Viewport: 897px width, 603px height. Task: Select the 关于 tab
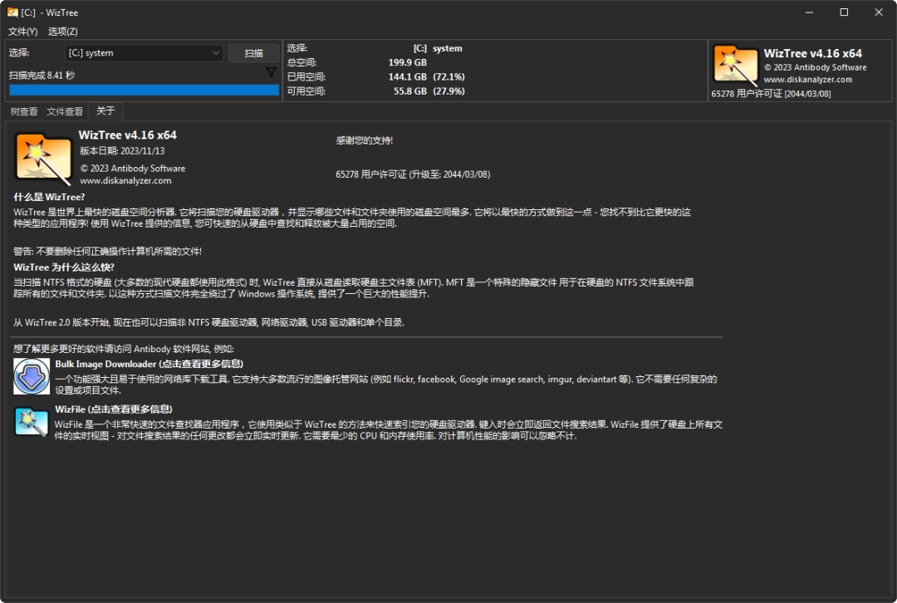pos(105,111)
